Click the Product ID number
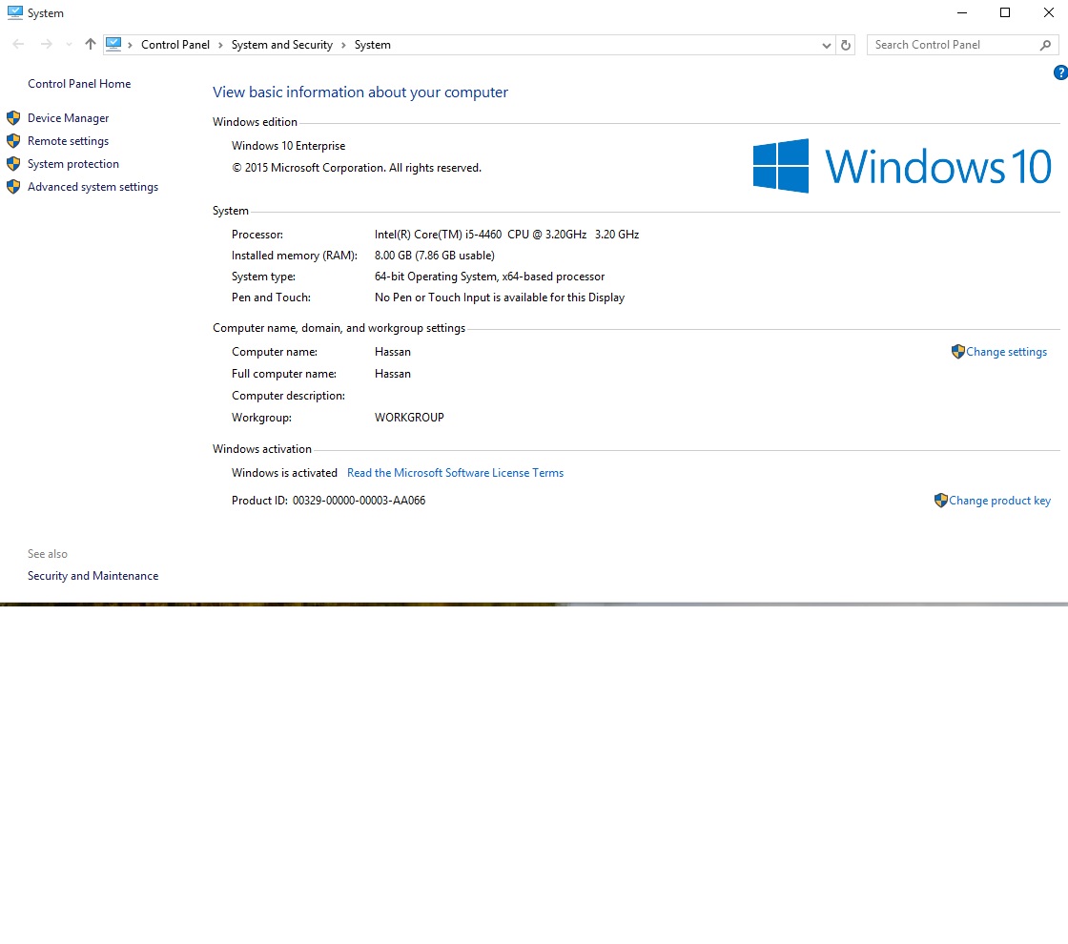This screenshot has width=1068, height=944. pos(359,501)
